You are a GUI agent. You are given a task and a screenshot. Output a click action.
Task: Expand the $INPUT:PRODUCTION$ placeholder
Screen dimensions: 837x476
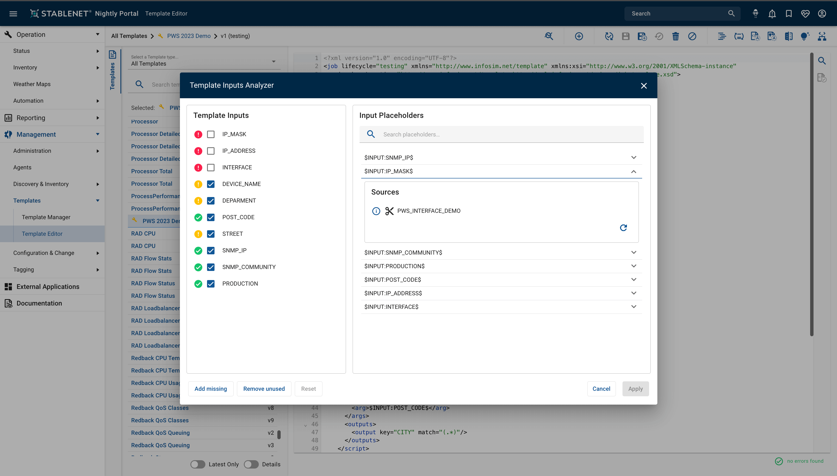501,266
